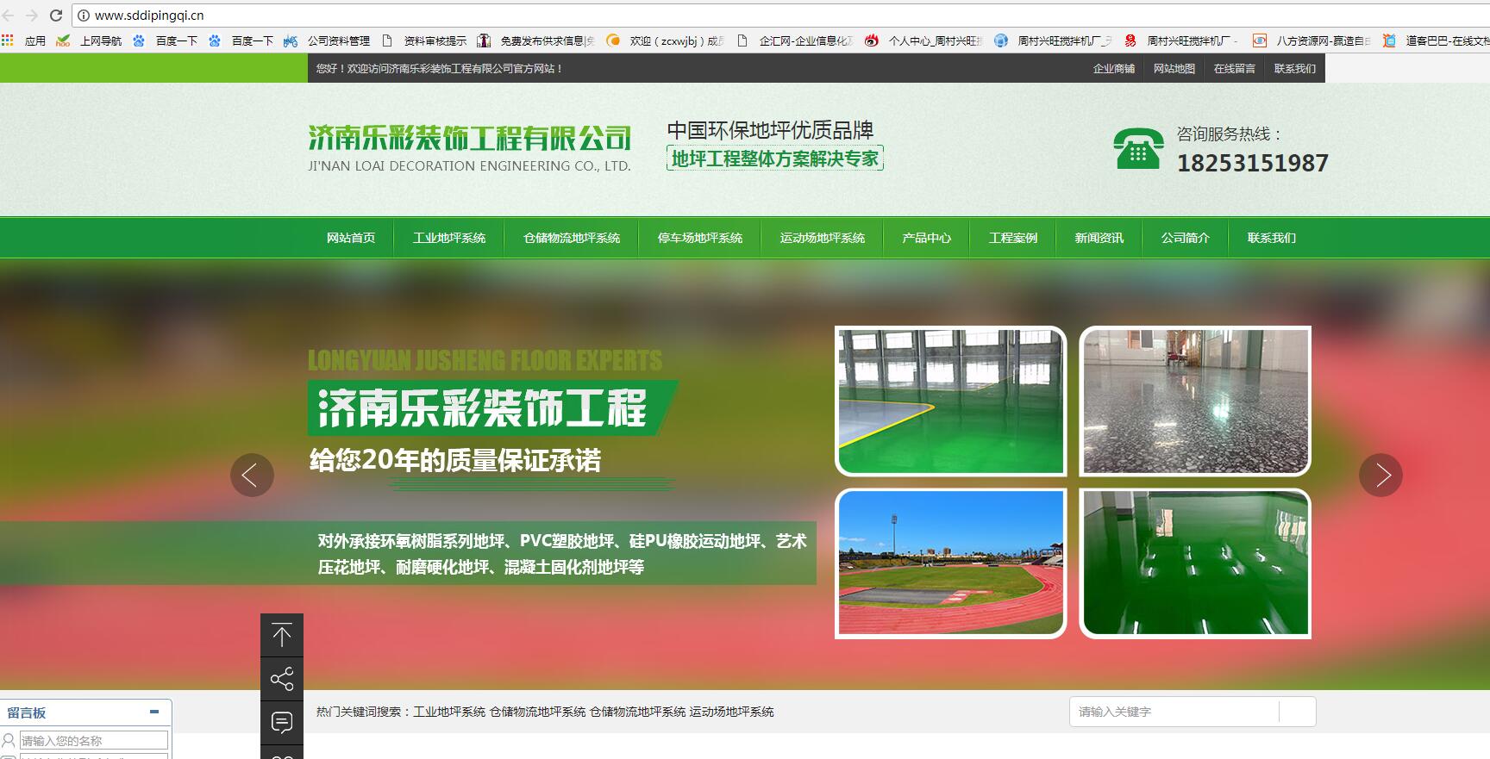
Task: Advance to next banner slide arrow
Action: (1380, 475)
